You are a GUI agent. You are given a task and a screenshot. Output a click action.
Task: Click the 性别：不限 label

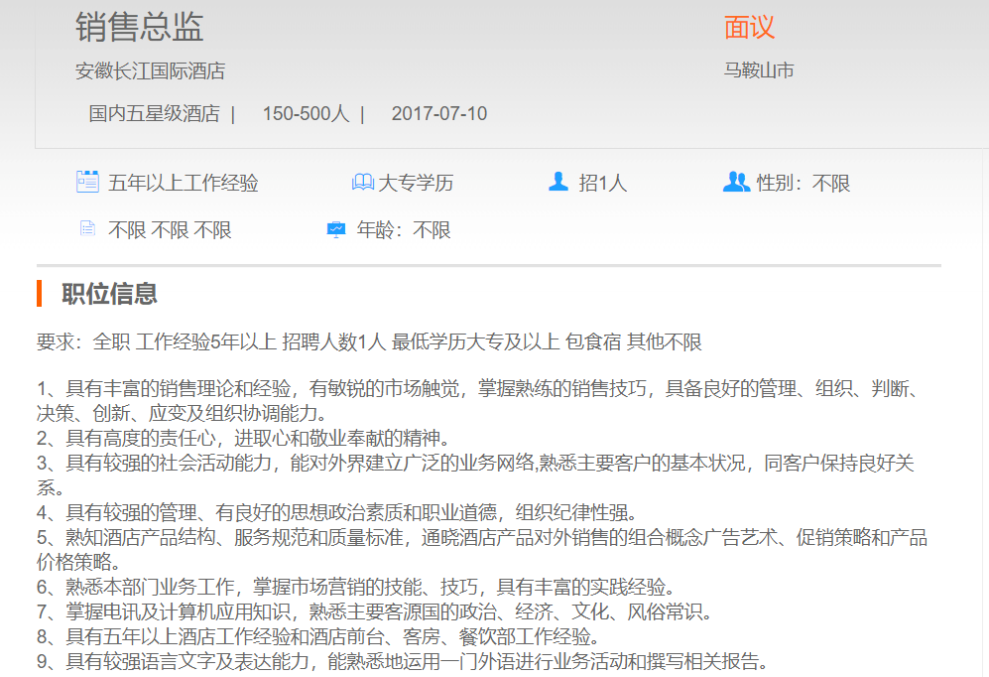804,183
